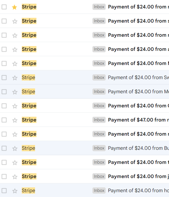Viewport: 169px width, 197px height.
Task: Check the box for payment from Mc…
Action: 4,92
